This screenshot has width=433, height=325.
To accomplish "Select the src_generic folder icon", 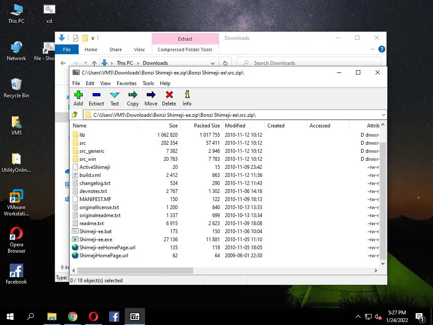I will click(x=75, y=151).
